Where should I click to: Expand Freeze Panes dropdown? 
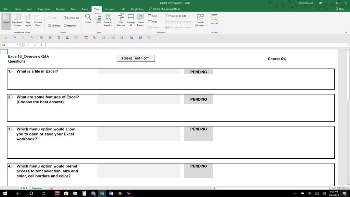(140, 24)
